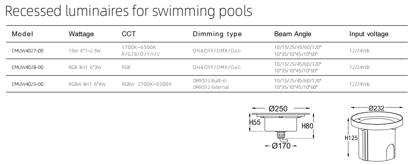Click the Wattage column header
Viewport: 409px width, 165px height.
(x=81, y=34)
